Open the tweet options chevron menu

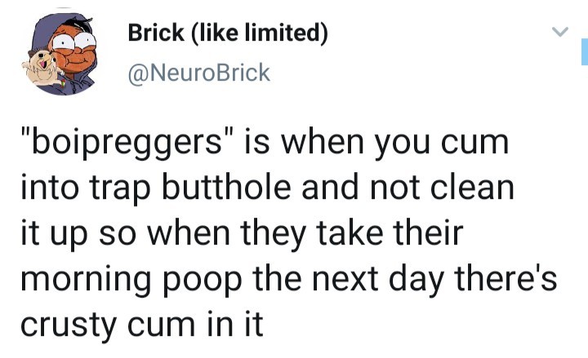tap(560, 32)
